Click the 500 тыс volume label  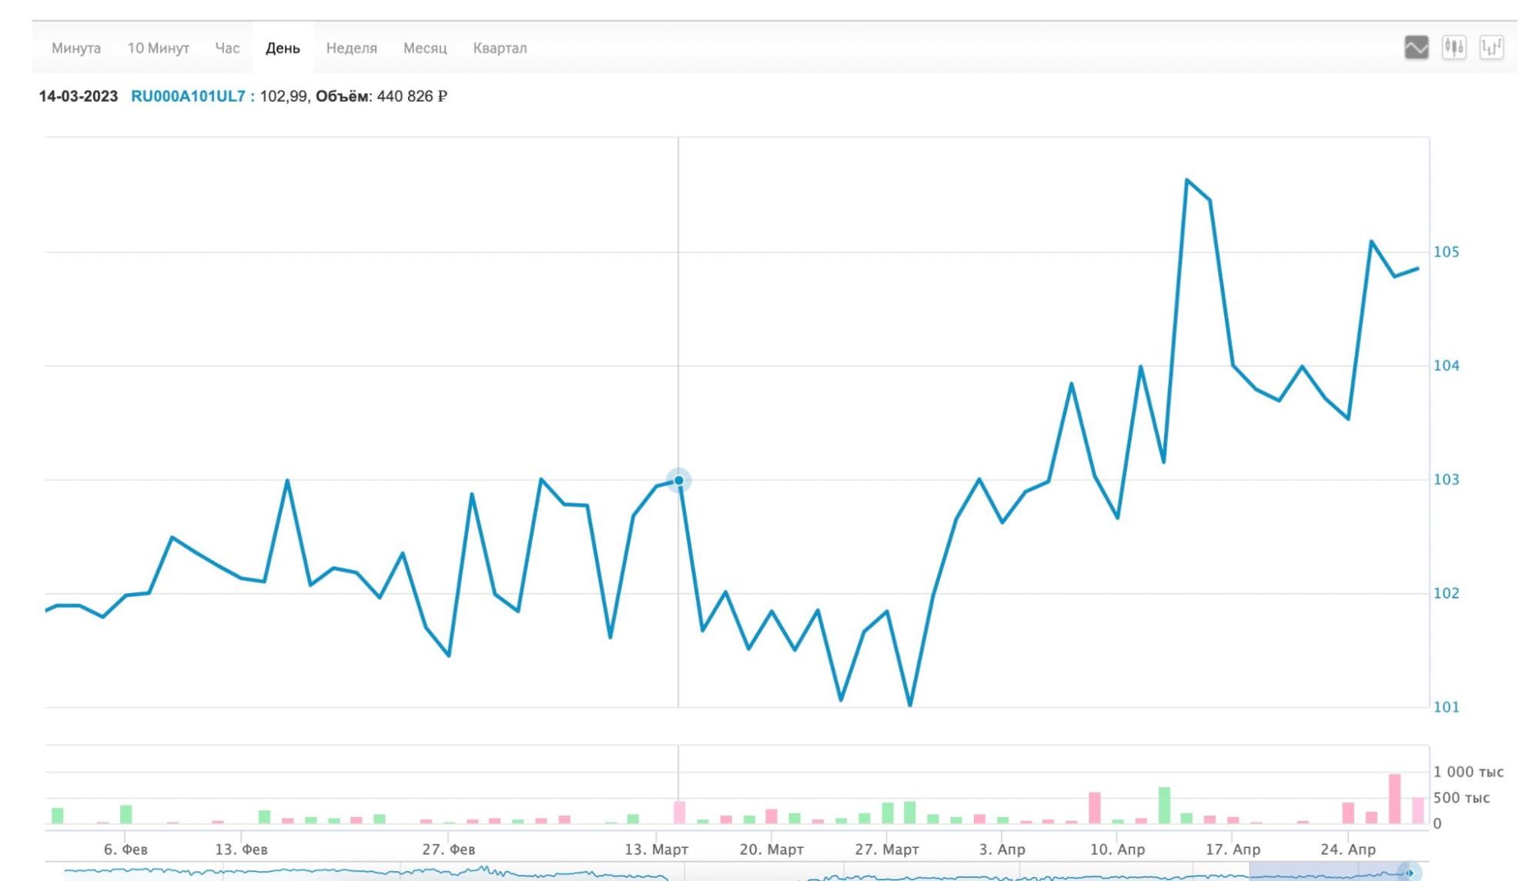pyautogui.click(x=1461, y=798)
